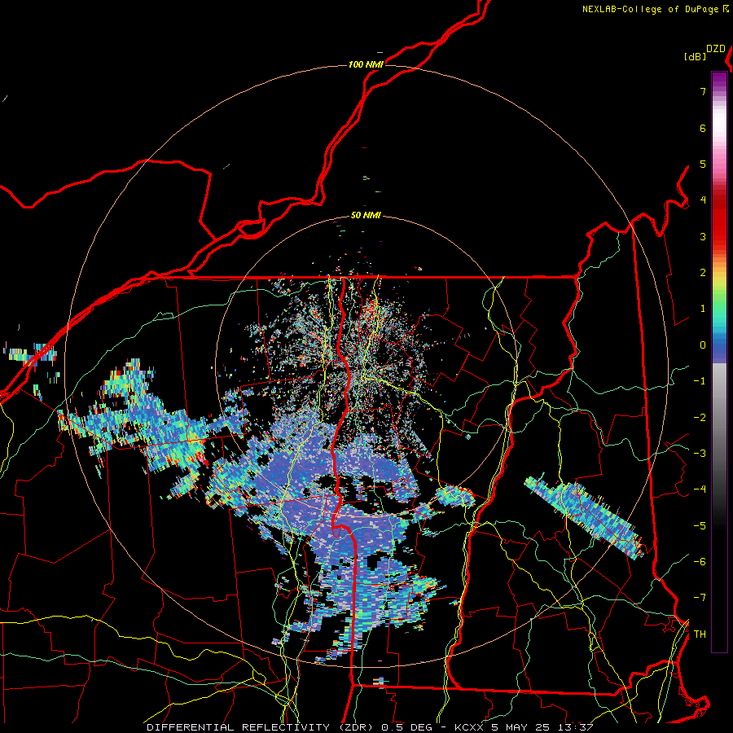
Task: Click the DZD color scale title
Action: tap(716, 49)
